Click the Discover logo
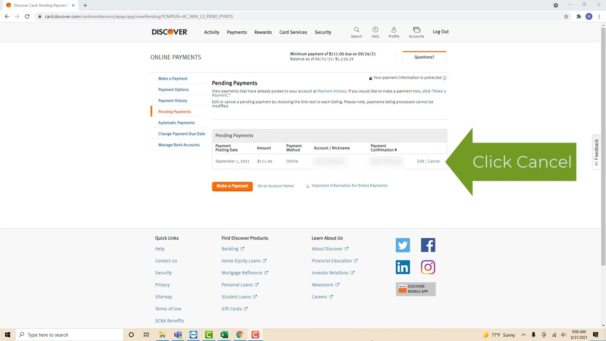Image resolution: width=606 pixels, height=341 pixels. [169, 32]
